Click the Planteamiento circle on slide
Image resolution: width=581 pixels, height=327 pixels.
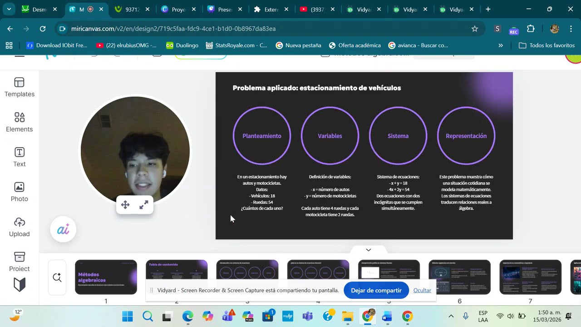[x=262, y=136]
